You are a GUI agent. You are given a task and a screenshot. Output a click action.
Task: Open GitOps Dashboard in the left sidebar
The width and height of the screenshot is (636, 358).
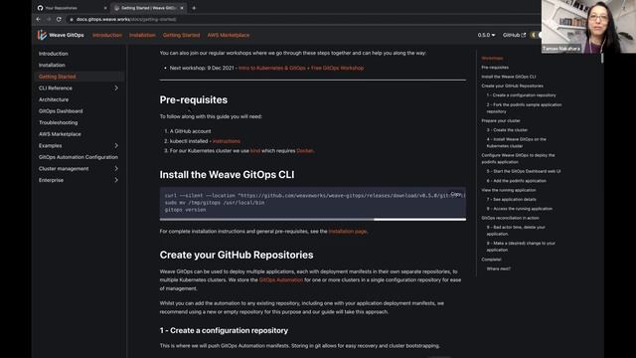click(61, 111)
